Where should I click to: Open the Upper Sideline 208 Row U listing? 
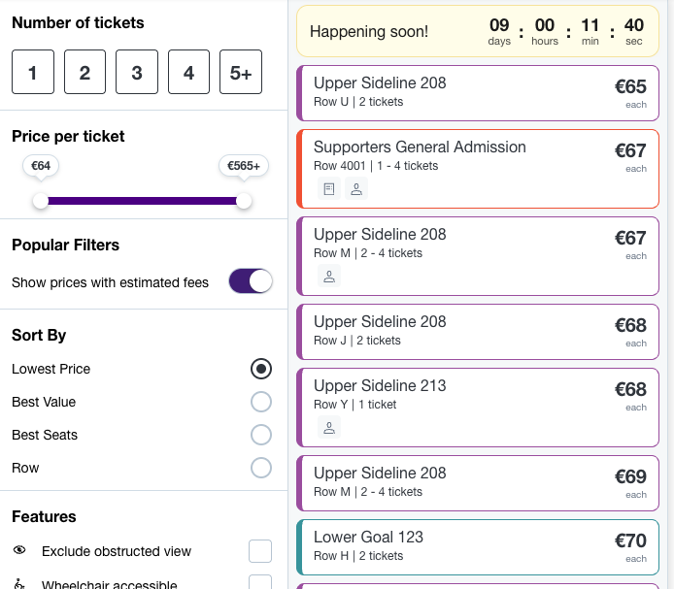(x=478, y=93)
